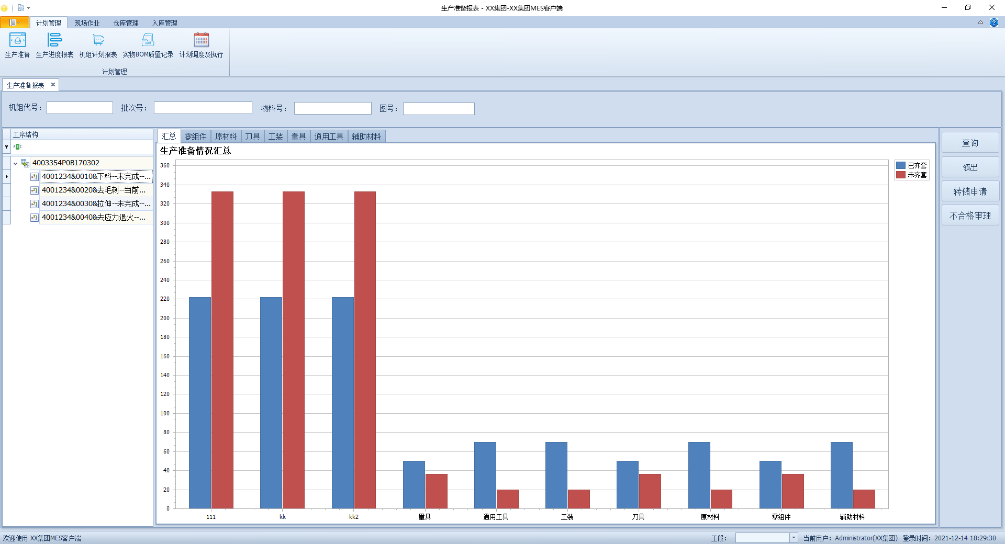
Task: Open the 工段 dropdown in status bar
Action: click(x=794, y=538)
